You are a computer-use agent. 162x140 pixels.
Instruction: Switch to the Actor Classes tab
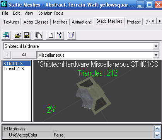click(36, 22)
